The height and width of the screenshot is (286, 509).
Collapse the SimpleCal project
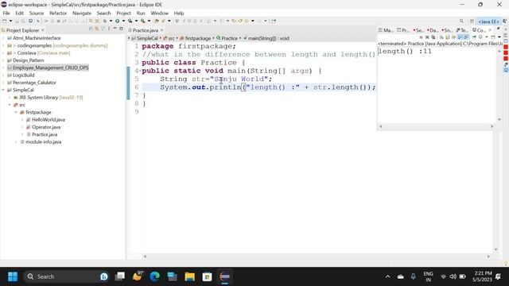click(3, 90)
